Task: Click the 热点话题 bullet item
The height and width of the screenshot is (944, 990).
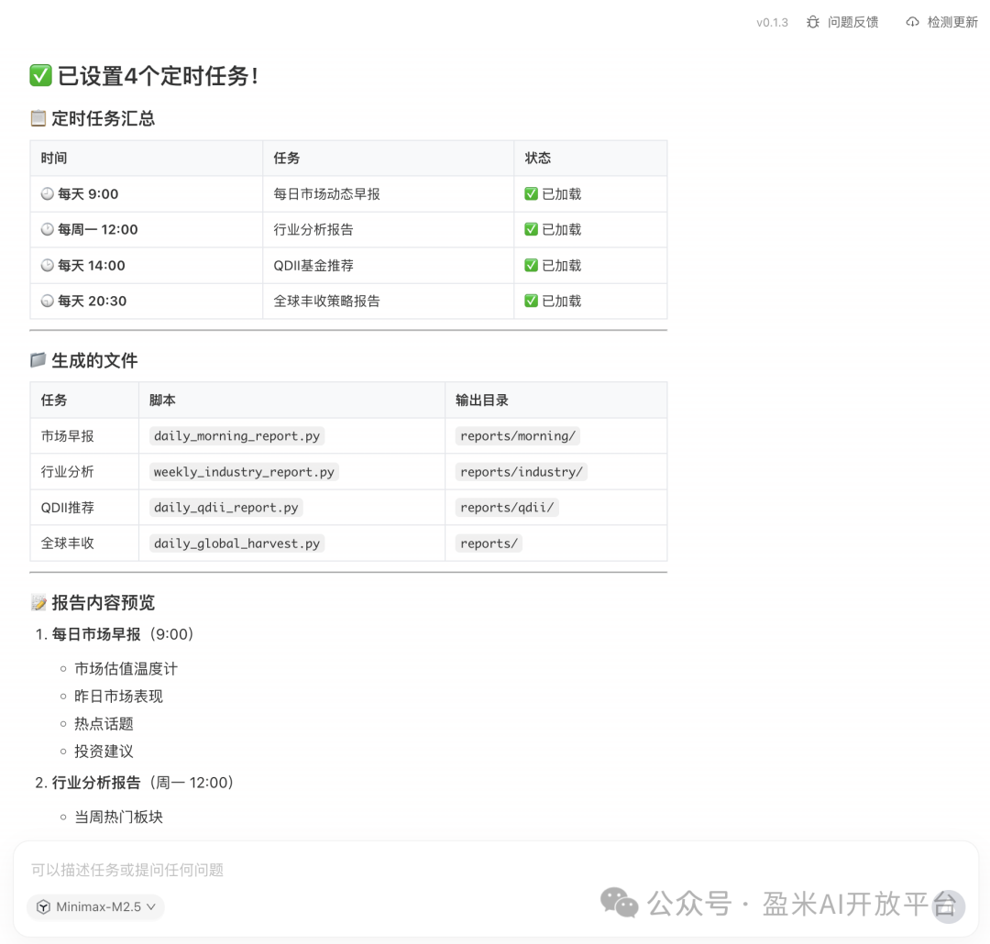Action: point(104,724)
